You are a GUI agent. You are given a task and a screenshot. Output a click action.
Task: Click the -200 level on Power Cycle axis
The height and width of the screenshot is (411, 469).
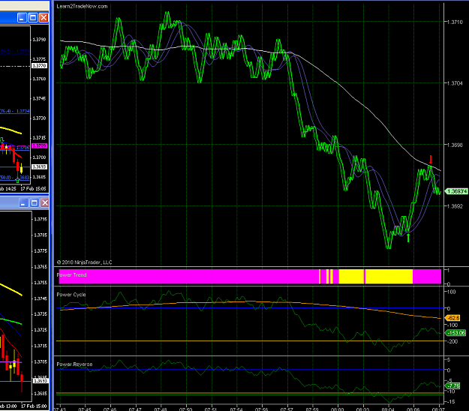coord(452,341)
